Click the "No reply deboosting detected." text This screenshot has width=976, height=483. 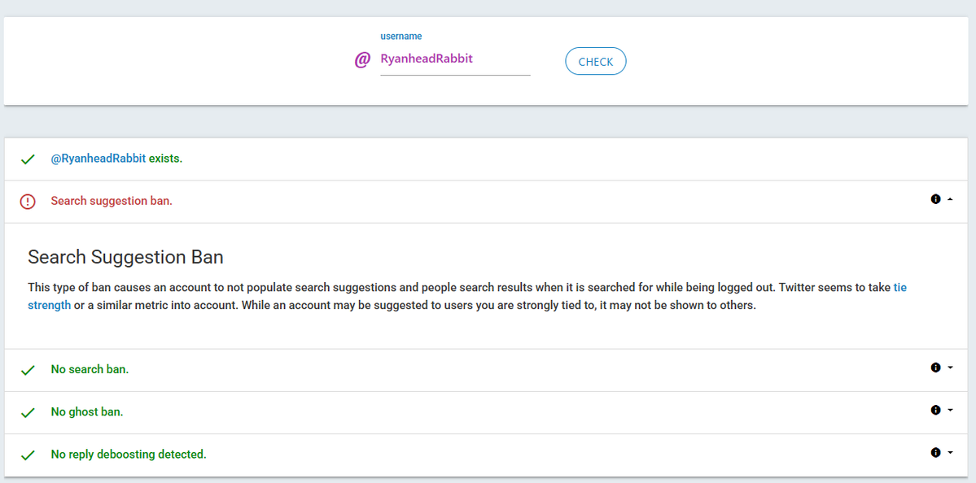129,455
